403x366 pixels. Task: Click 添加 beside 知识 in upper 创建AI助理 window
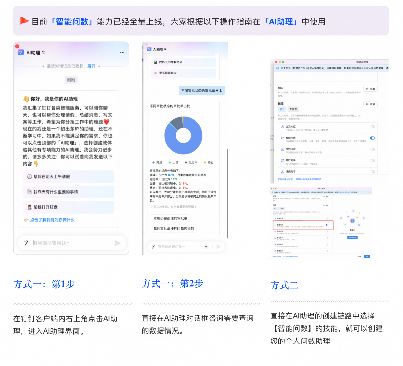(x=371, y=89)
